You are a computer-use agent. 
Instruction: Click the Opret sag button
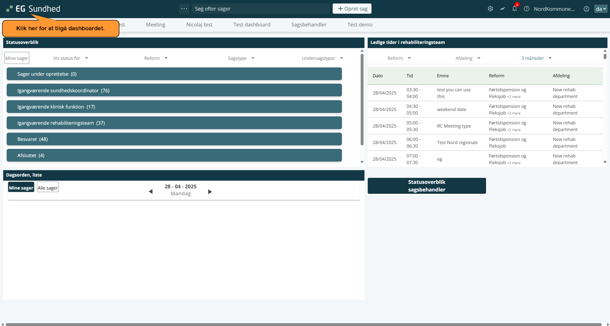pyautogui.click(x=352, y=9)
